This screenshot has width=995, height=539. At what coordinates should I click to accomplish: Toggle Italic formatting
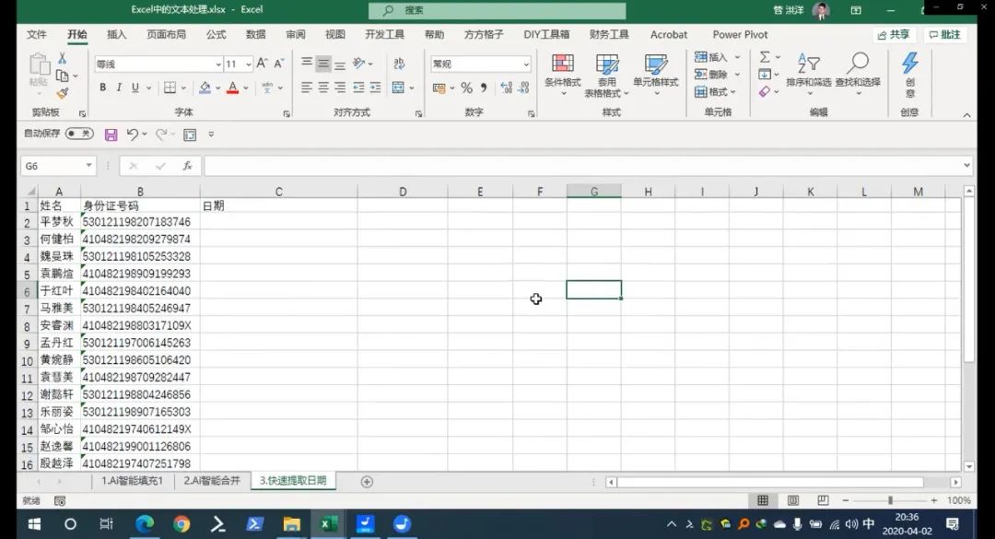pyautogui.click(x=119, y=88)
